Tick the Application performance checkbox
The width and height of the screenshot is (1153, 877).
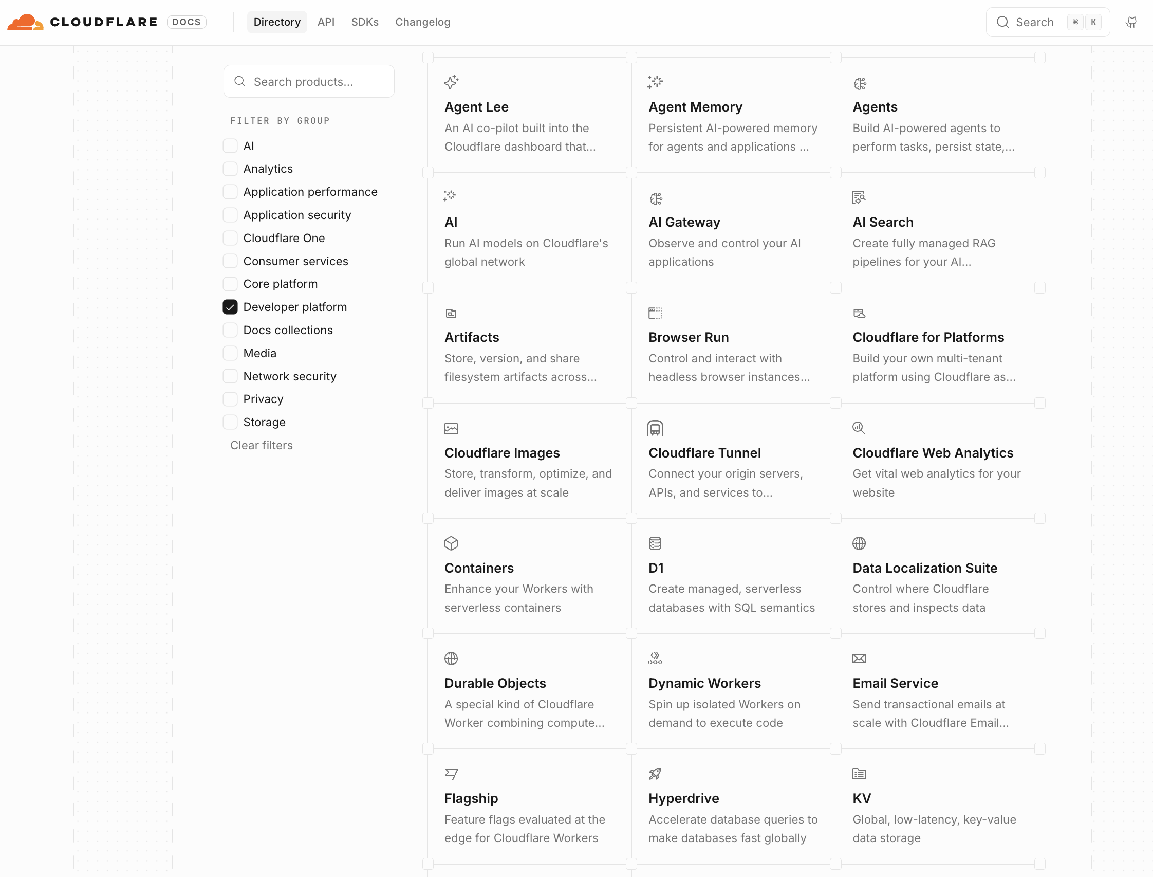[230, 192]
